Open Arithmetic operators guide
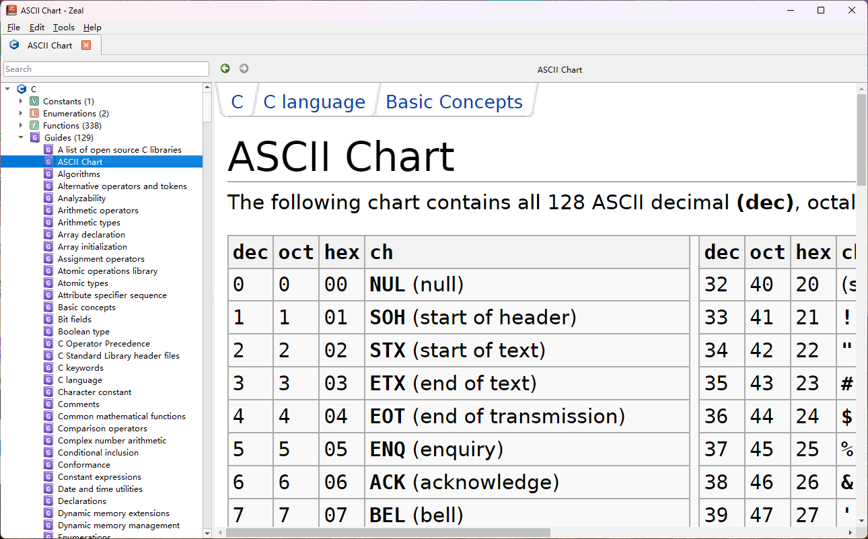Image resolution: width=868 pixels, height=539 pixels. pyautogui.click(x=98, y=210)
